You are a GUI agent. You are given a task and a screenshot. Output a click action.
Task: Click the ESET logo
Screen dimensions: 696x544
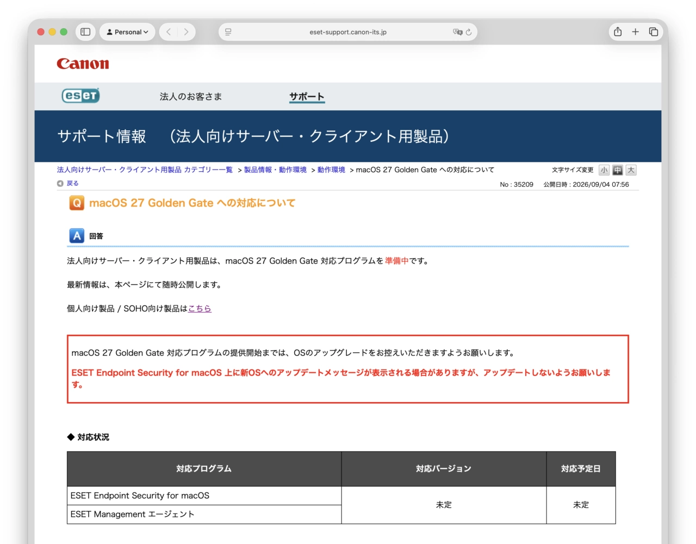80,96
